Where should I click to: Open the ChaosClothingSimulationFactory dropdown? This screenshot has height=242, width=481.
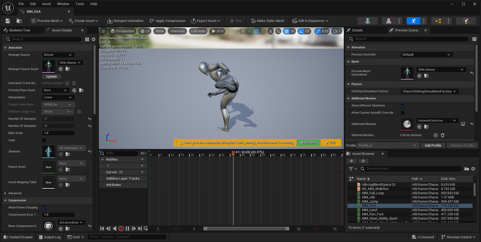(x=430, y=91)
